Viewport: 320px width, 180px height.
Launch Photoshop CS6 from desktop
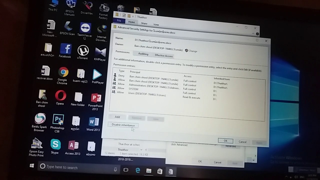click(x=57, y=123)
